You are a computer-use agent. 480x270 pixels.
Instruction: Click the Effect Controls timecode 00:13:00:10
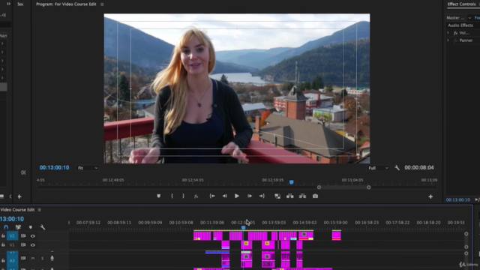click(x=458, y=200)
